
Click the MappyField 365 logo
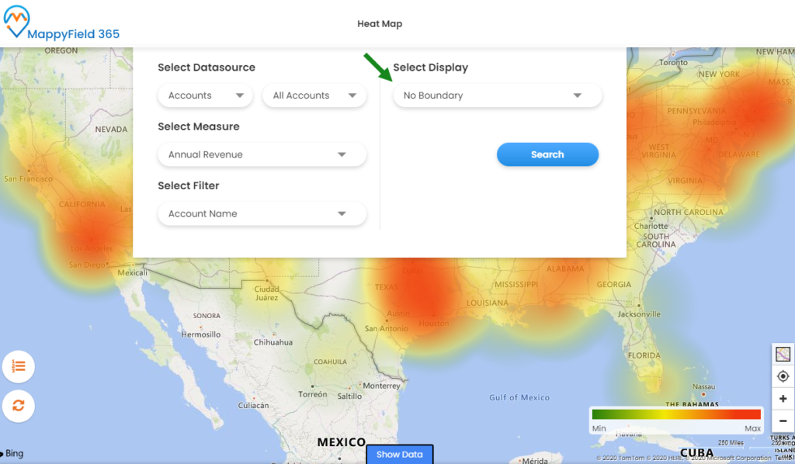(x=62, y=23)
